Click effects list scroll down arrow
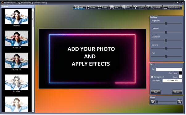 point(33,111)
